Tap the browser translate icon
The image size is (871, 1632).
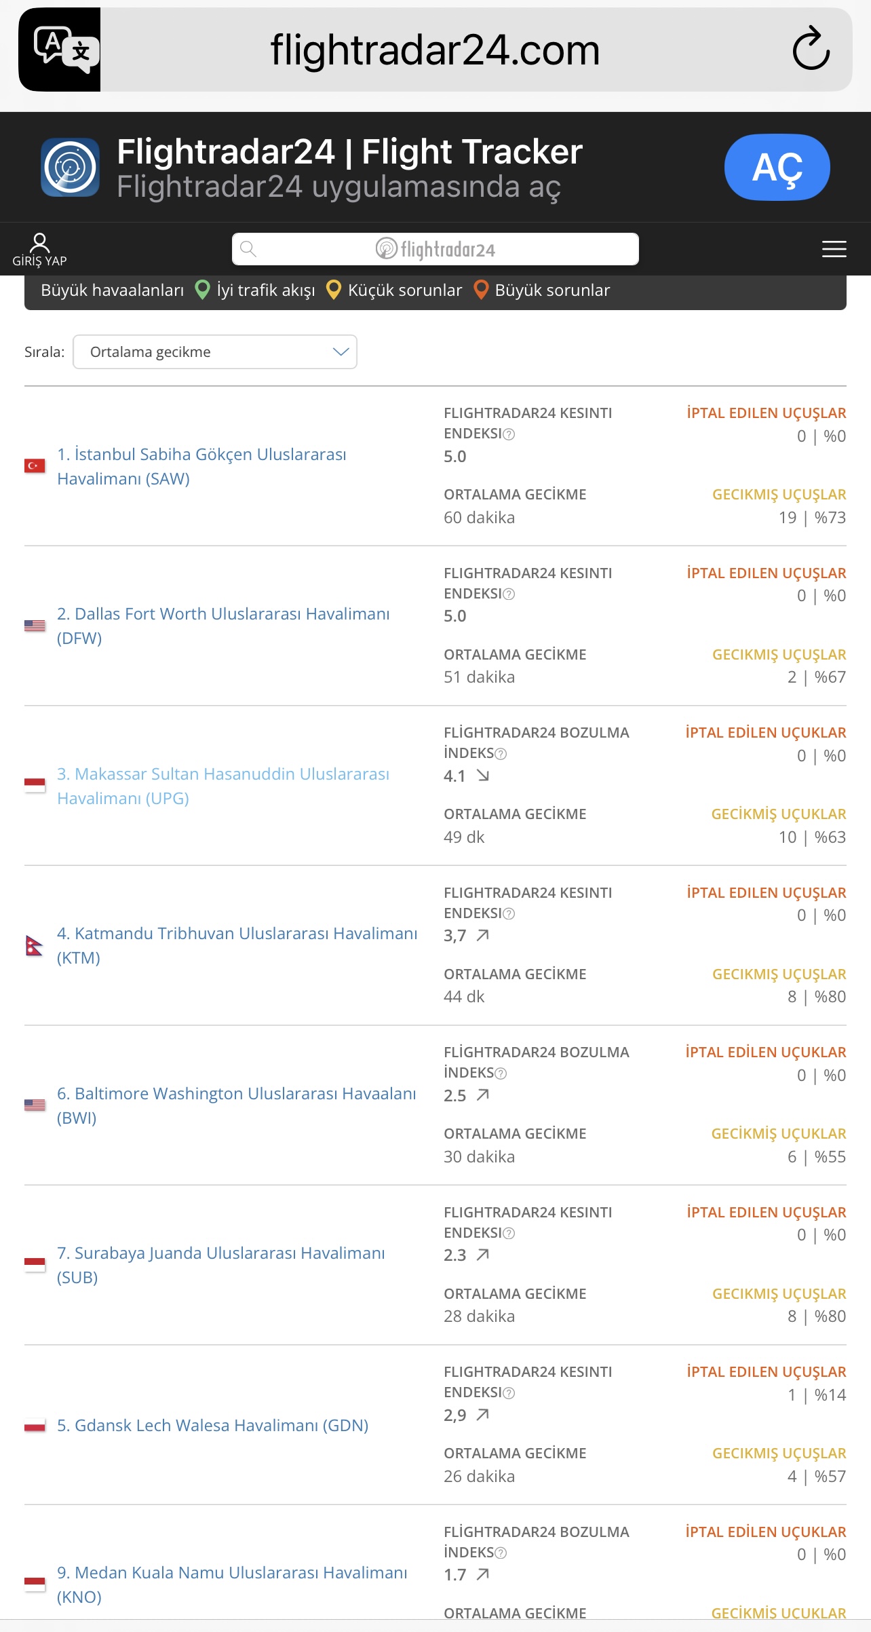60,50
